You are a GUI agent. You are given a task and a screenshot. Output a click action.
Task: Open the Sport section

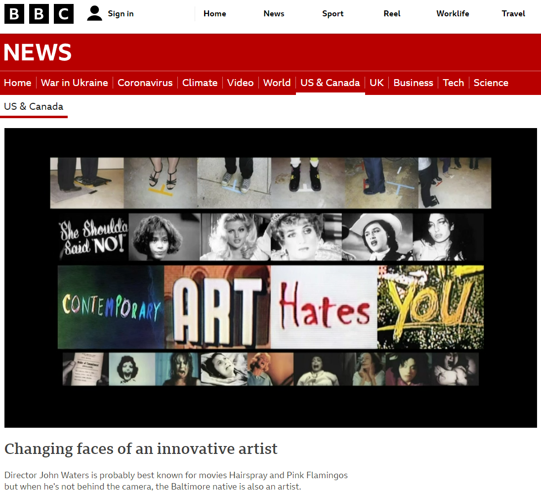(333, 13)
